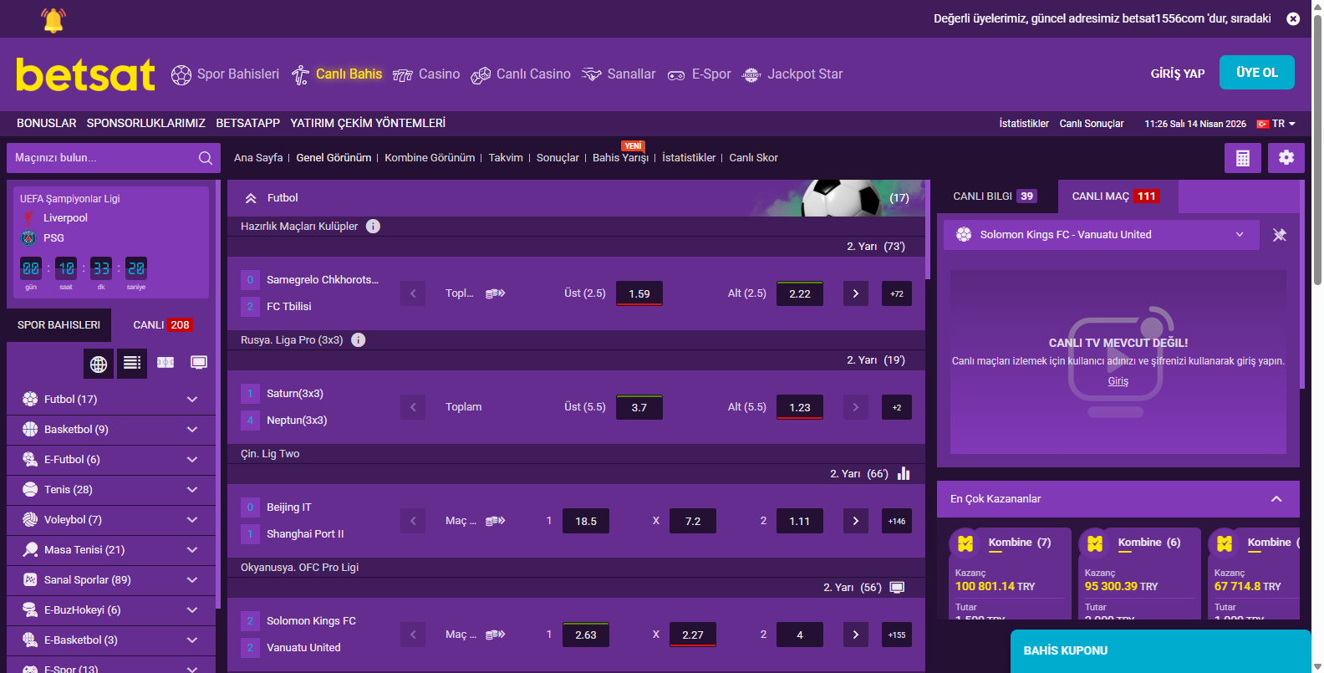Open Canlı Sonuçlar link in top bar
This screenshot has width=1324, height=673.
pyautogui.click(x=1092, y=124)
